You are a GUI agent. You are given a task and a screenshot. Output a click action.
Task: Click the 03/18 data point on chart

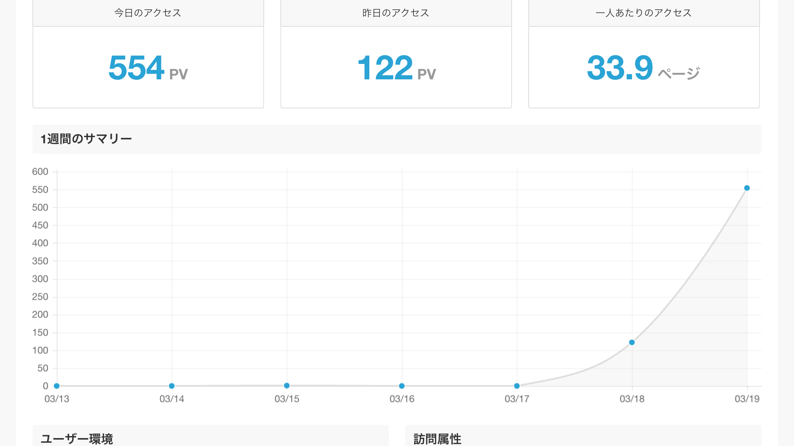632,342
